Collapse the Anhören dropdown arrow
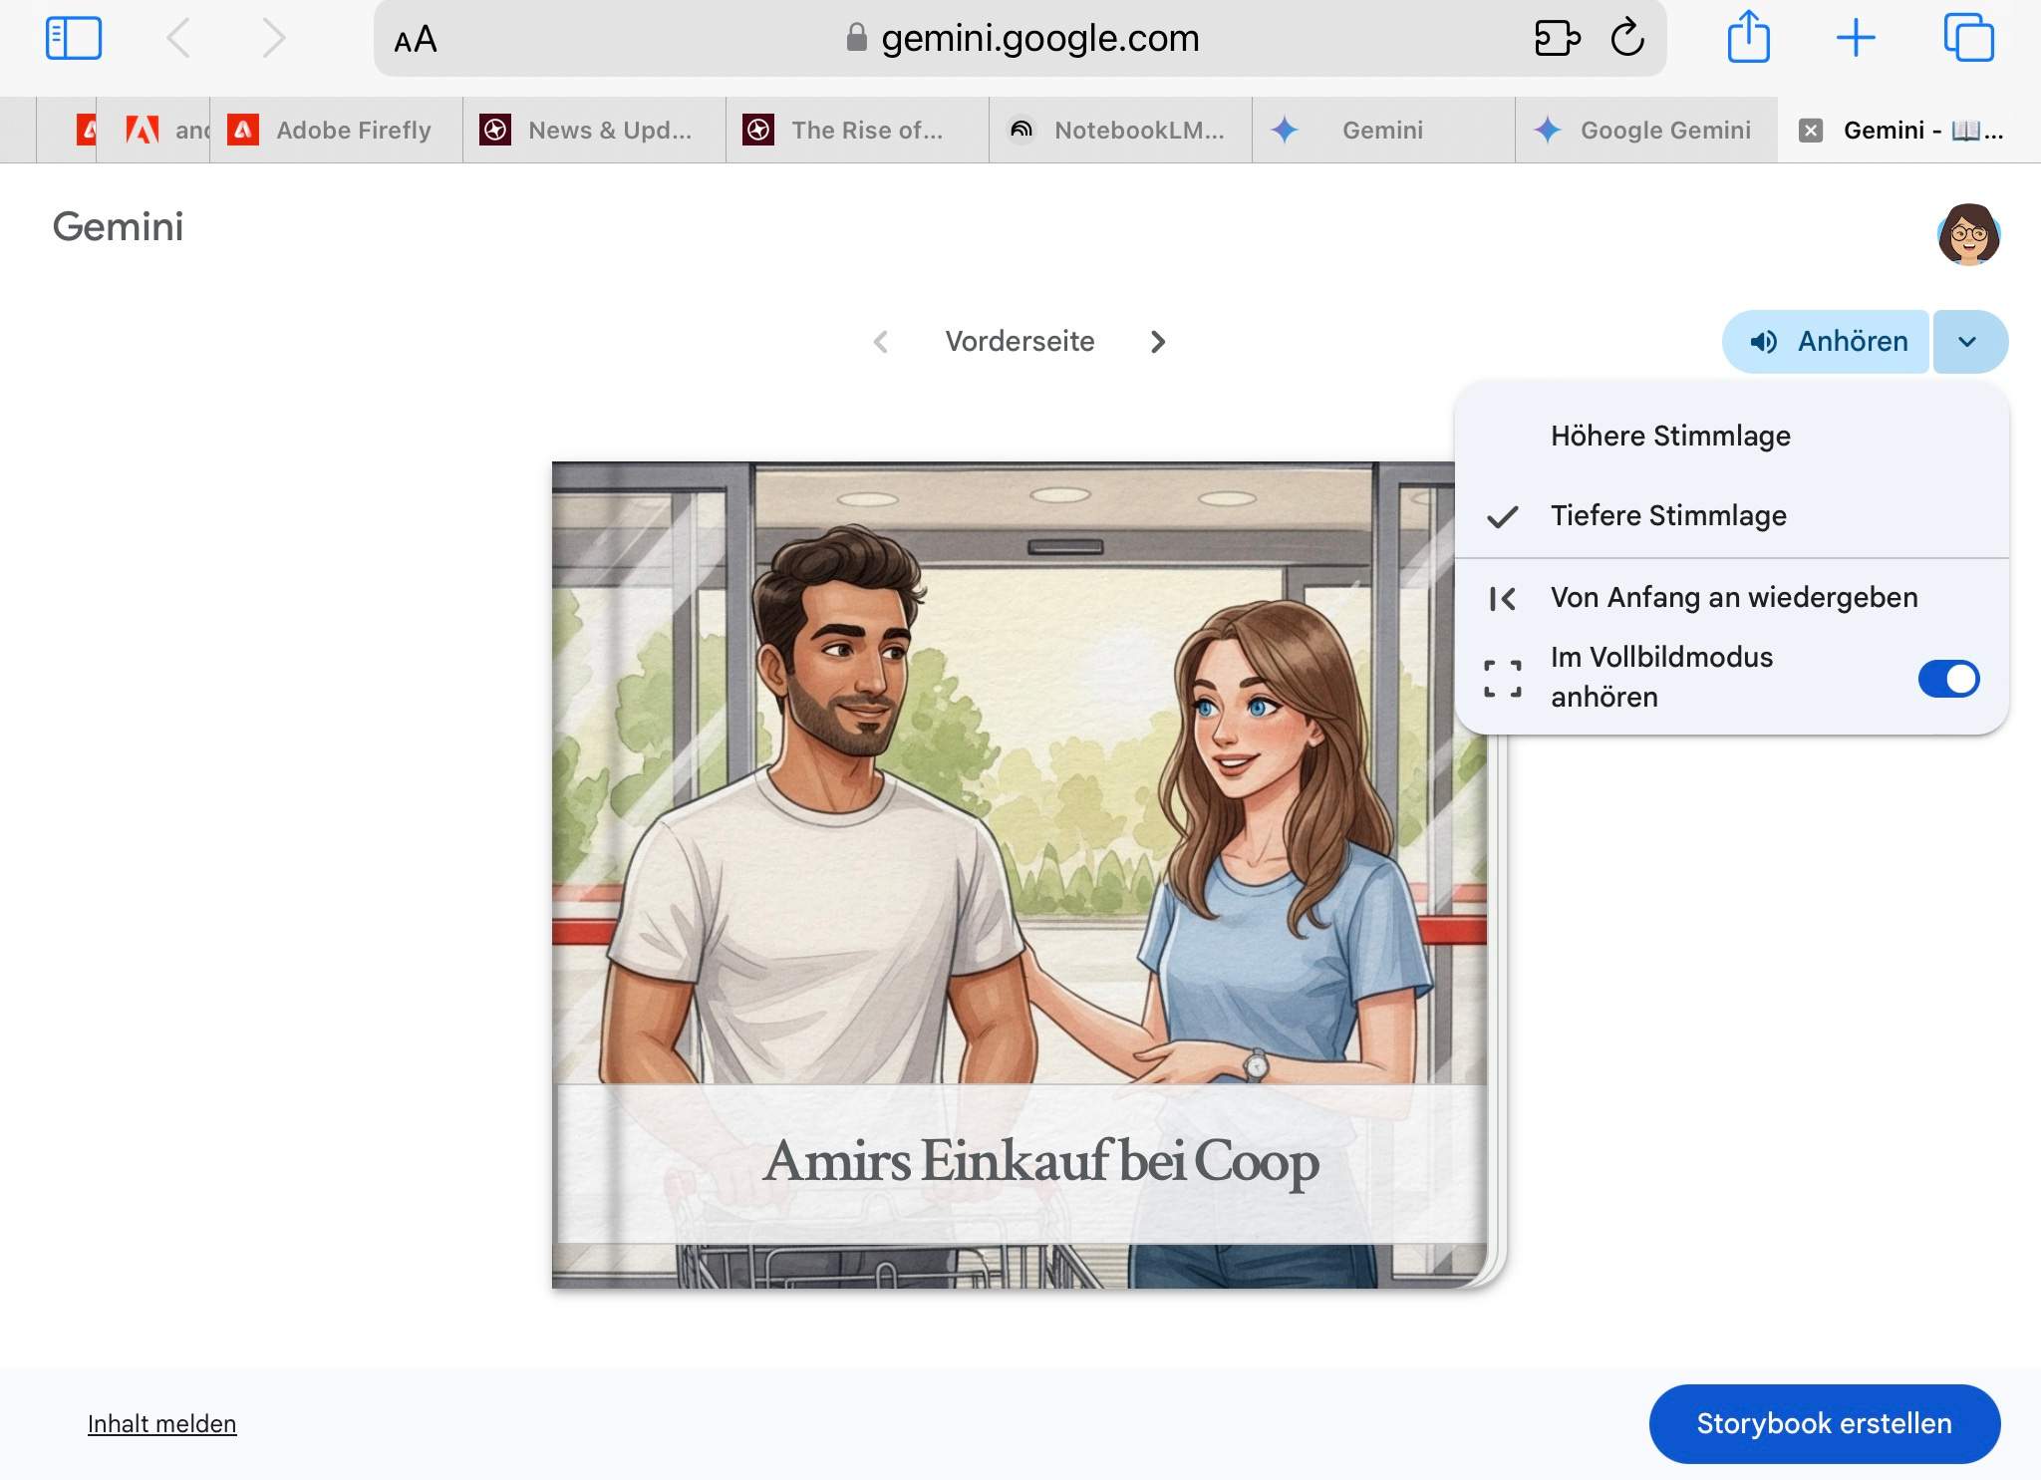 [x=1967, y=342]
